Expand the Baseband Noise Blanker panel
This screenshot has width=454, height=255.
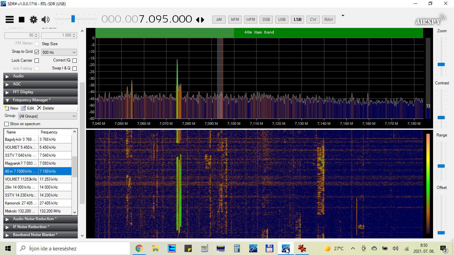pos(41,235)
